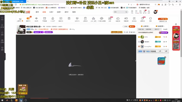Viewport: 182px width, 102px height.
Task: Open the alarm clock reminder icon
Action: [45, 18]
